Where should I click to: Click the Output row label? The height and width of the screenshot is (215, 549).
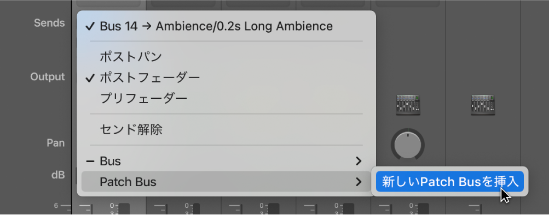click(48, 77)
